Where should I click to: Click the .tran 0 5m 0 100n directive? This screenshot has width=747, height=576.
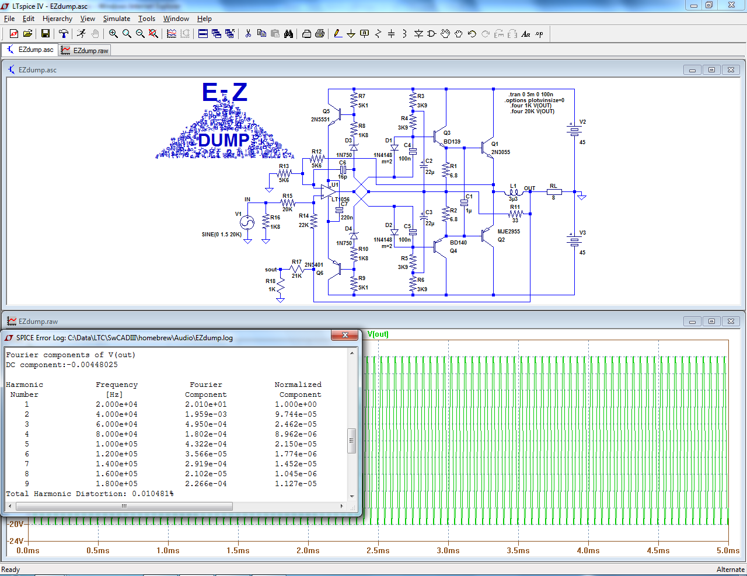tap(530, 95)
